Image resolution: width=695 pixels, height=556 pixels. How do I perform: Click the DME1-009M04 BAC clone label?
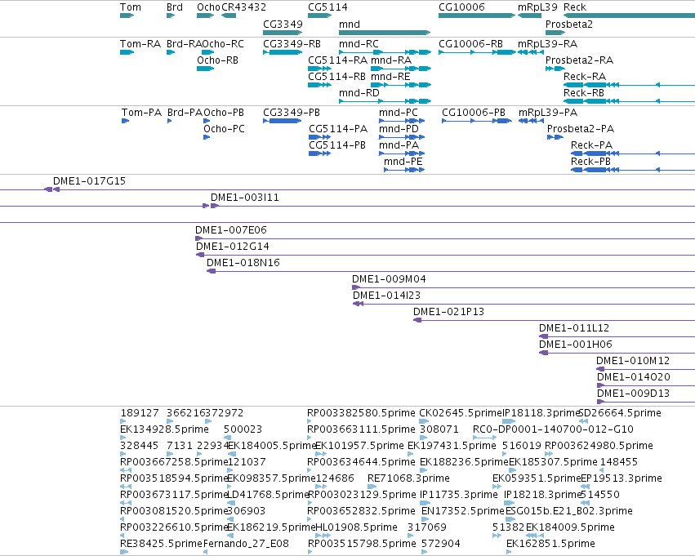coord(389,280)
